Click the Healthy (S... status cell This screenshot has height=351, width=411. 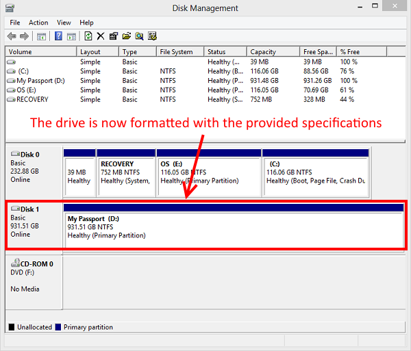pyautogui.click(x=225, y=99)
